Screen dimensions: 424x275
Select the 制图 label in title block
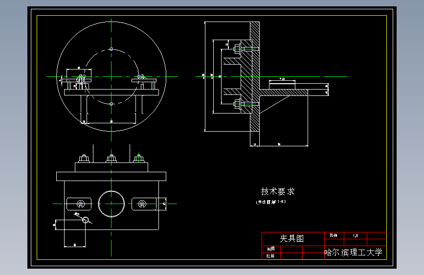pyautogui.click(x=271, y=249)
